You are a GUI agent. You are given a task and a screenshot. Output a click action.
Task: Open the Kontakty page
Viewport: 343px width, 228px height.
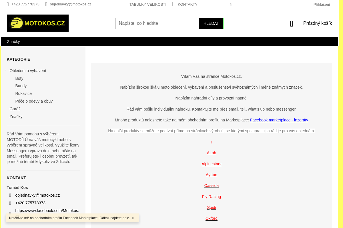point(188,4)
